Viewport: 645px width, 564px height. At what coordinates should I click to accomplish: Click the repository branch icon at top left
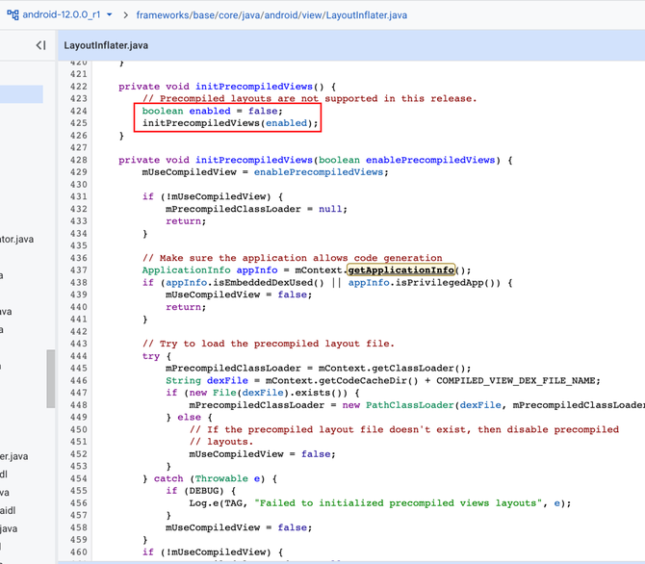point(13,15)
